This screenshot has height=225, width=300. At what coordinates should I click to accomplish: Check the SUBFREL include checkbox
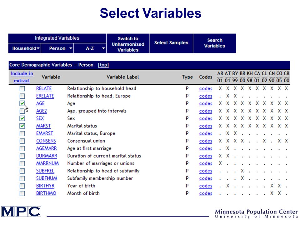point(22,171)
